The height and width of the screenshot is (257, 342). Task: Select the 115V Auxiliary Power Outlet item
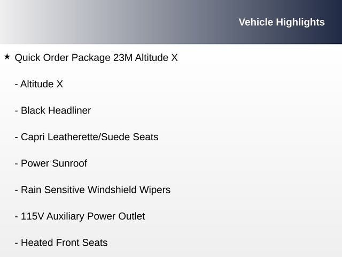[80, 216]
